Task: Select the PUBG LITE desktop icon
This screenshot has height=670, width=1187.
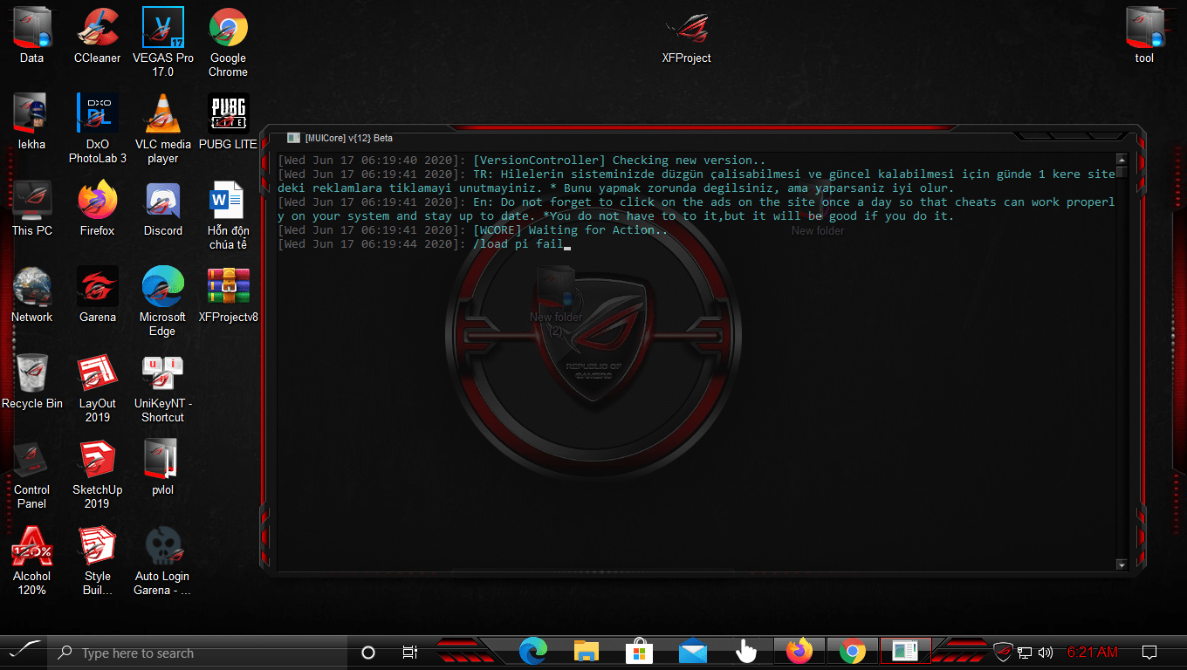Action: coord(228,123)
